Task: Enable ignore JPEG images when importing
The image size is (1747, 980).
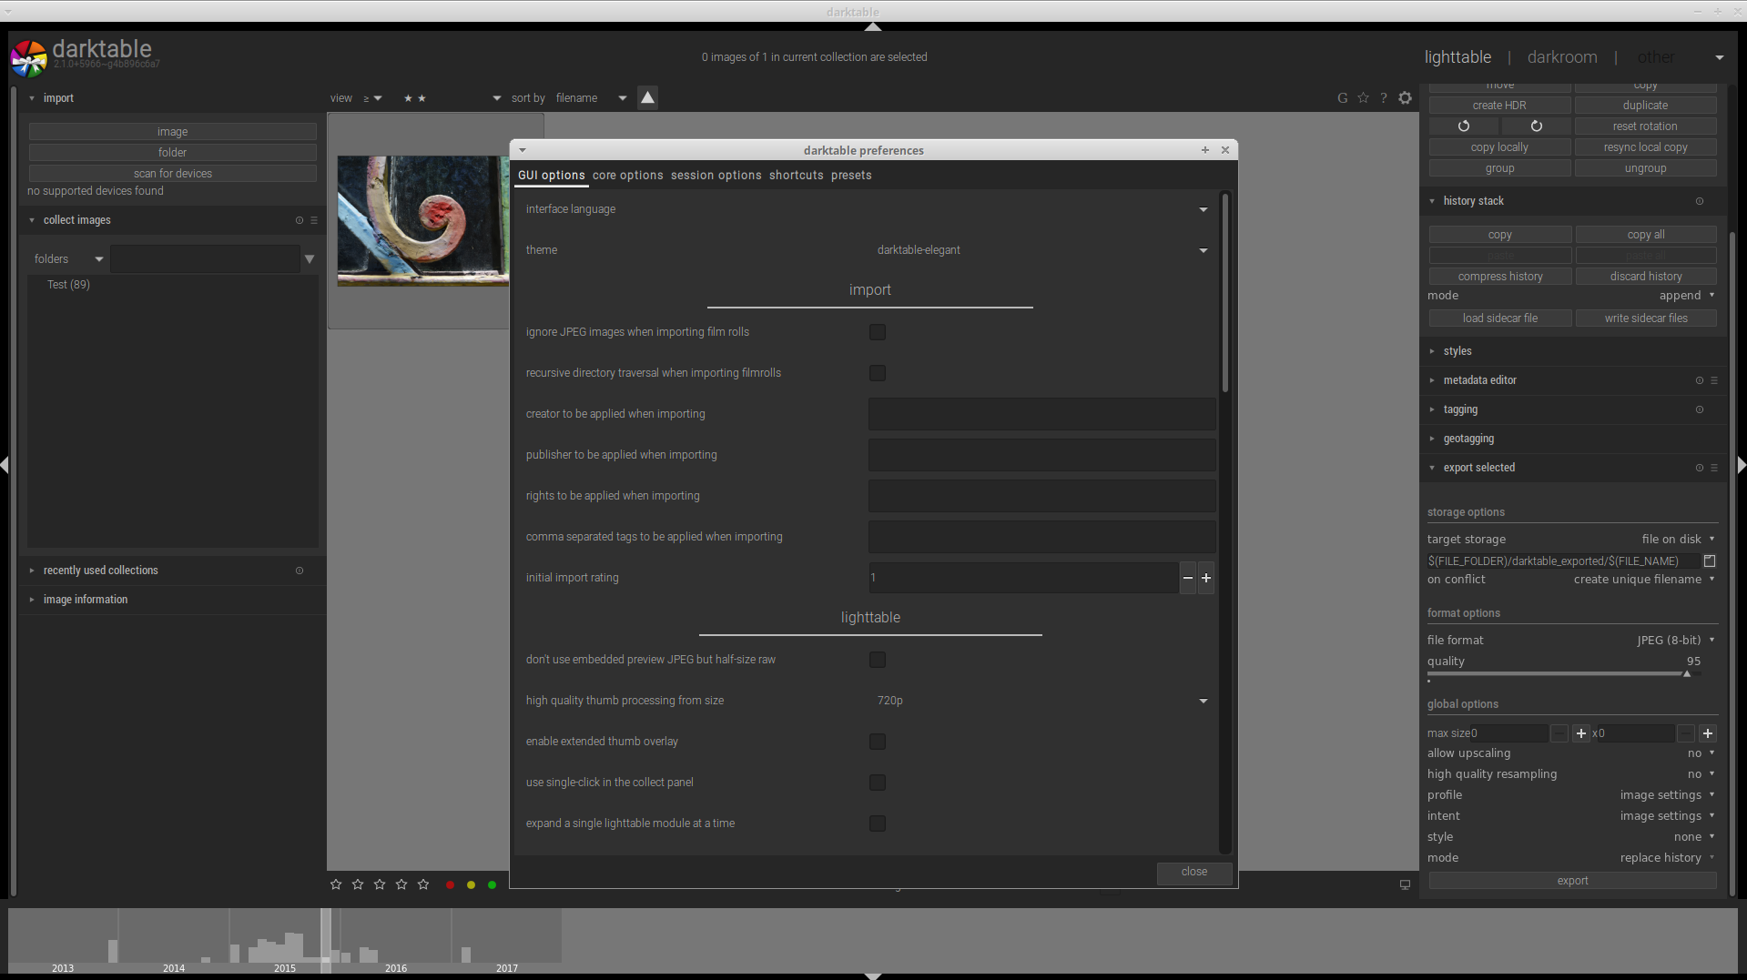Action: pyautogui.click(x=878, y=332)
